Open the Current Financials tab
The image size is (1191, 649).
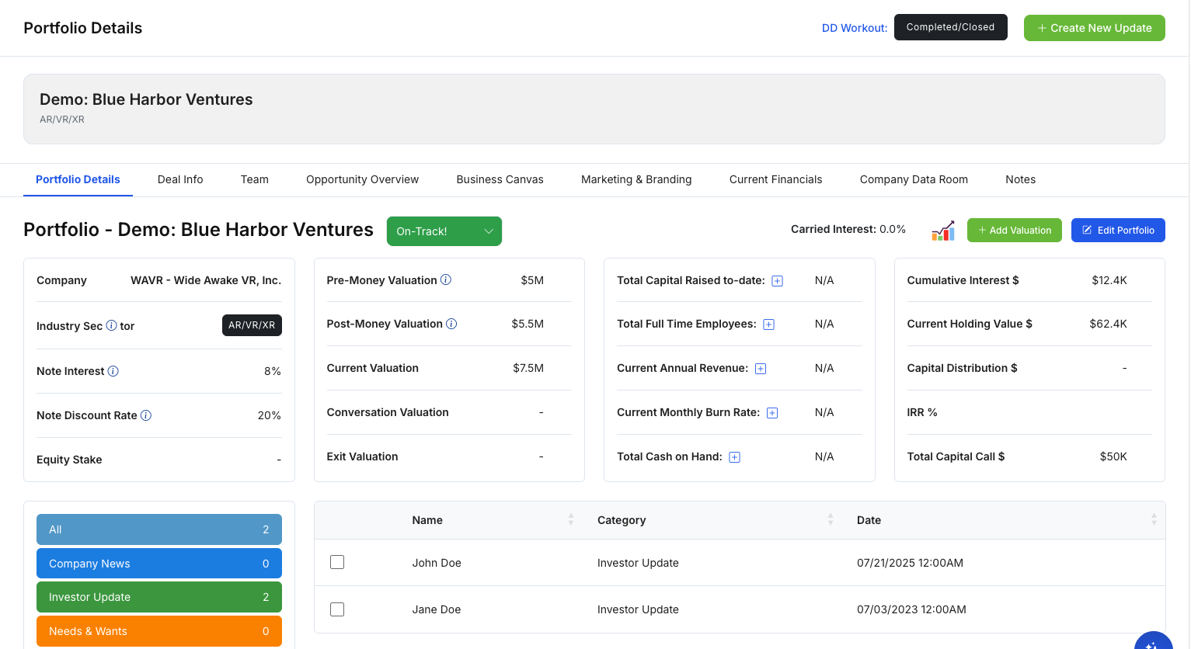tap(775, 179)
